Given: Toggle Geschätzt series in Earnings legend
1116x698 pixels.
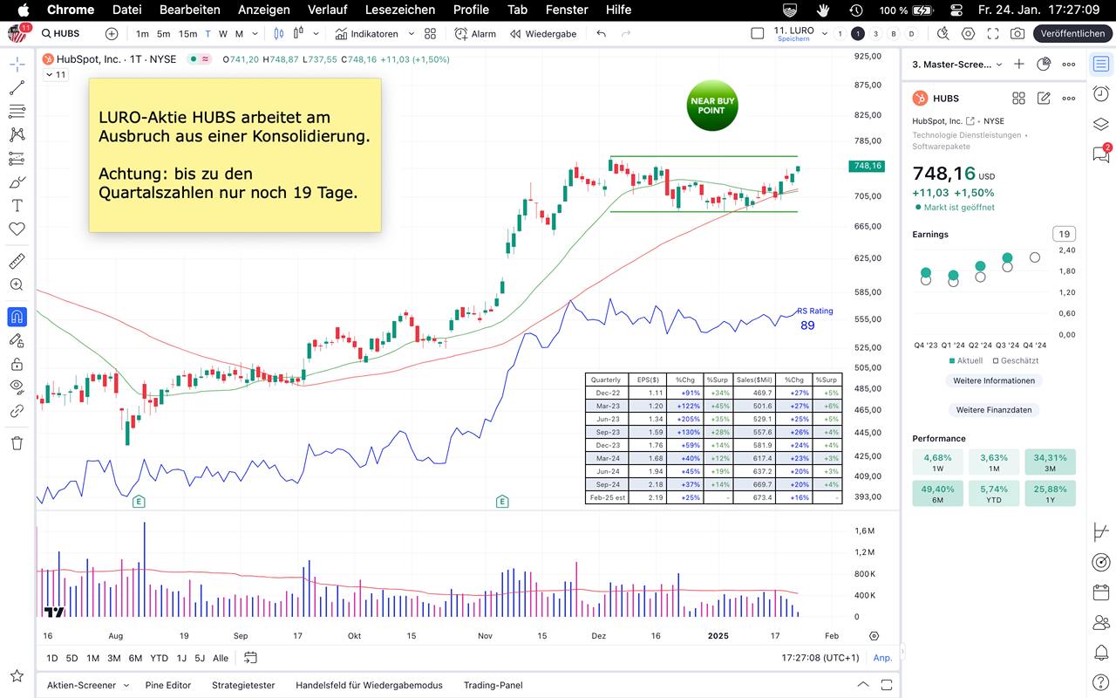Looking at the screenshot, I should [x=1016, y=360].
